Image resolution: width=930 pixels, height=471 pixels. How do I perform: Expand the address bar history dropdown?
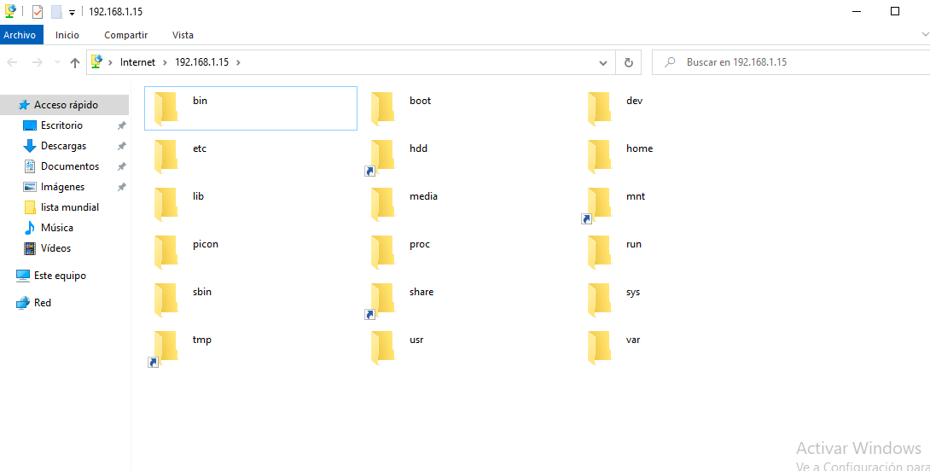click(603, 62)
